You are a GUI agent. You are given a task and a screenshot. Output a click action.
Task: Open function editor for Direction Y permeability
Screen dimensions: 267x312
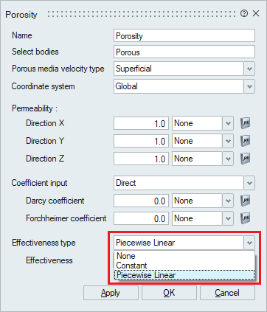tap(245, 141)
